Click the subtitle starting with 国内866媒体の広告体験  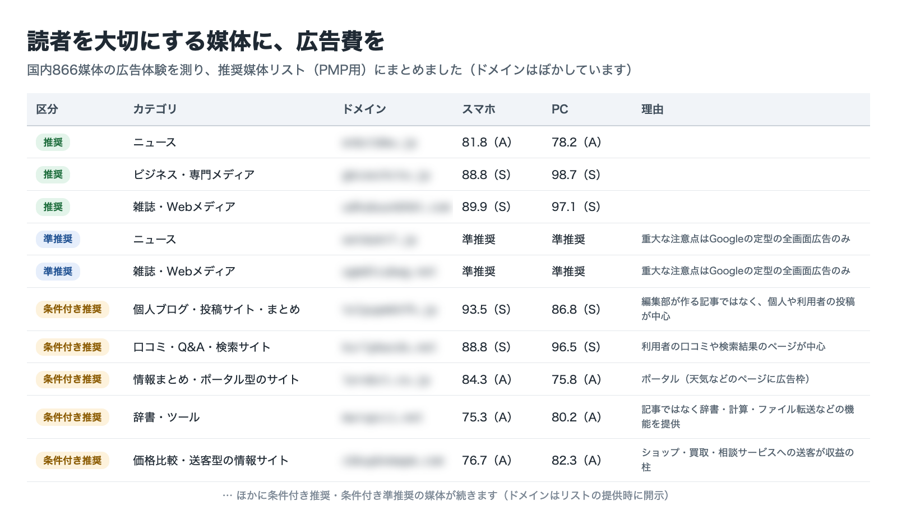tap(330, 70)
